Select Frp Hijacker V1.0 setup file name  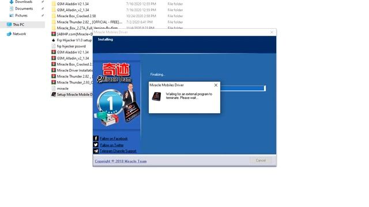click(x=74, y=40)
